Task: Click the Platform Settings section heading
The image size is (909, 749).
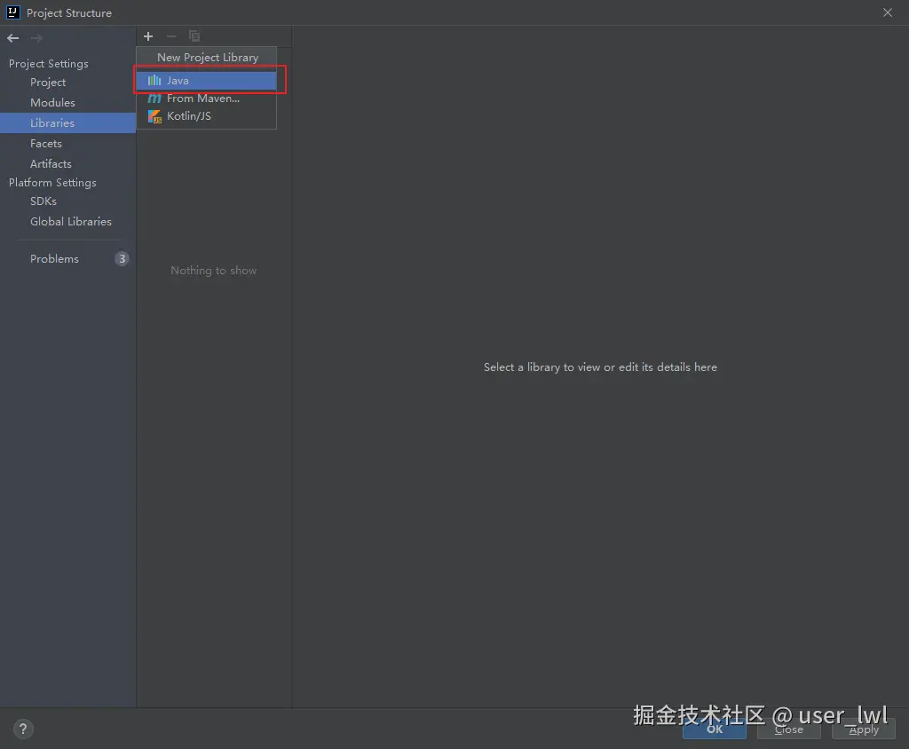Action: coord(52,183)
